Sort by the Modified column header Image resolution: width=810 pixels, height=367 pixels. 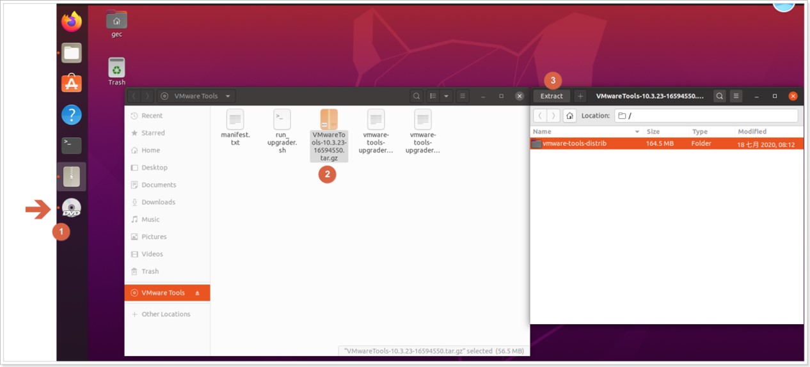point(770,131)
